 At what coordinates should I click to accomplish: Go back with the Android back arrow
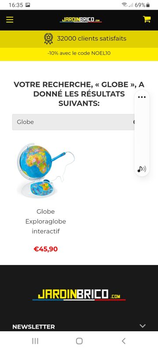(123, 341)
